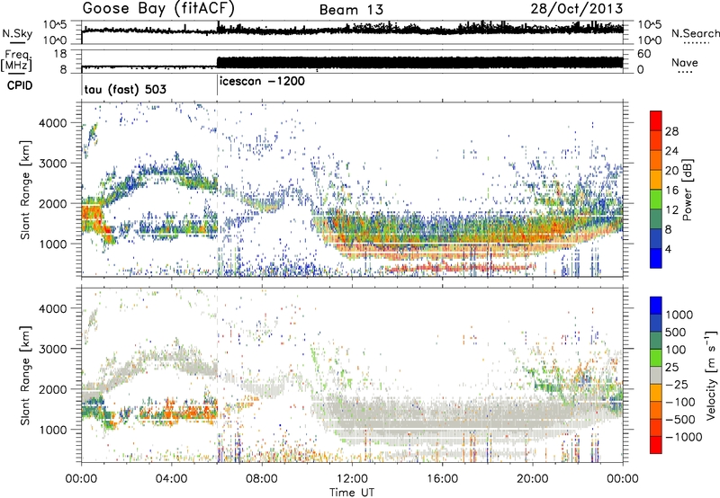Click the '20' value on the power colorbar

(671, 171)
